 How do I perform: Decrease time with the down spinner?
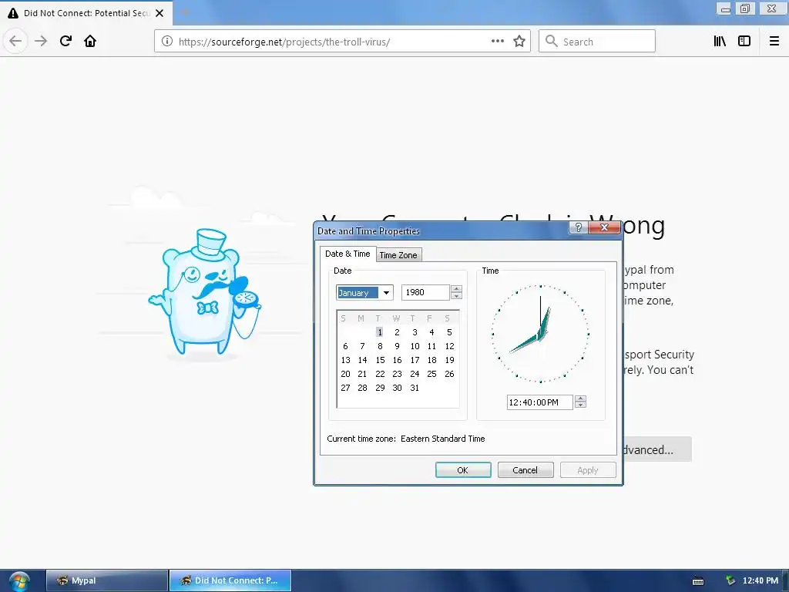[x=580, y=405]
